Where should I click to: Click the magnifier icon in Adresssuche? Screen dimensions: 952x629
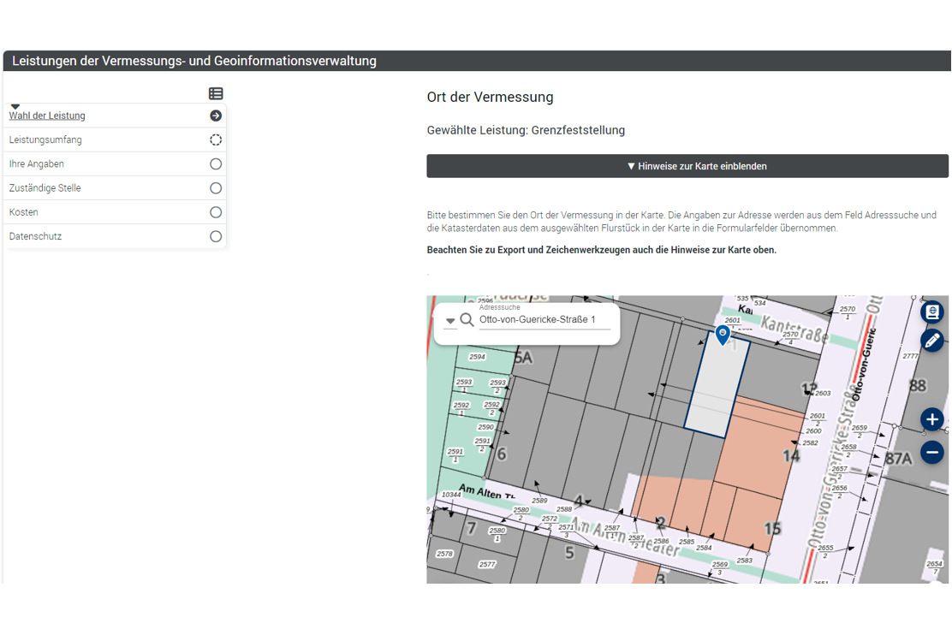pos(467,320)
